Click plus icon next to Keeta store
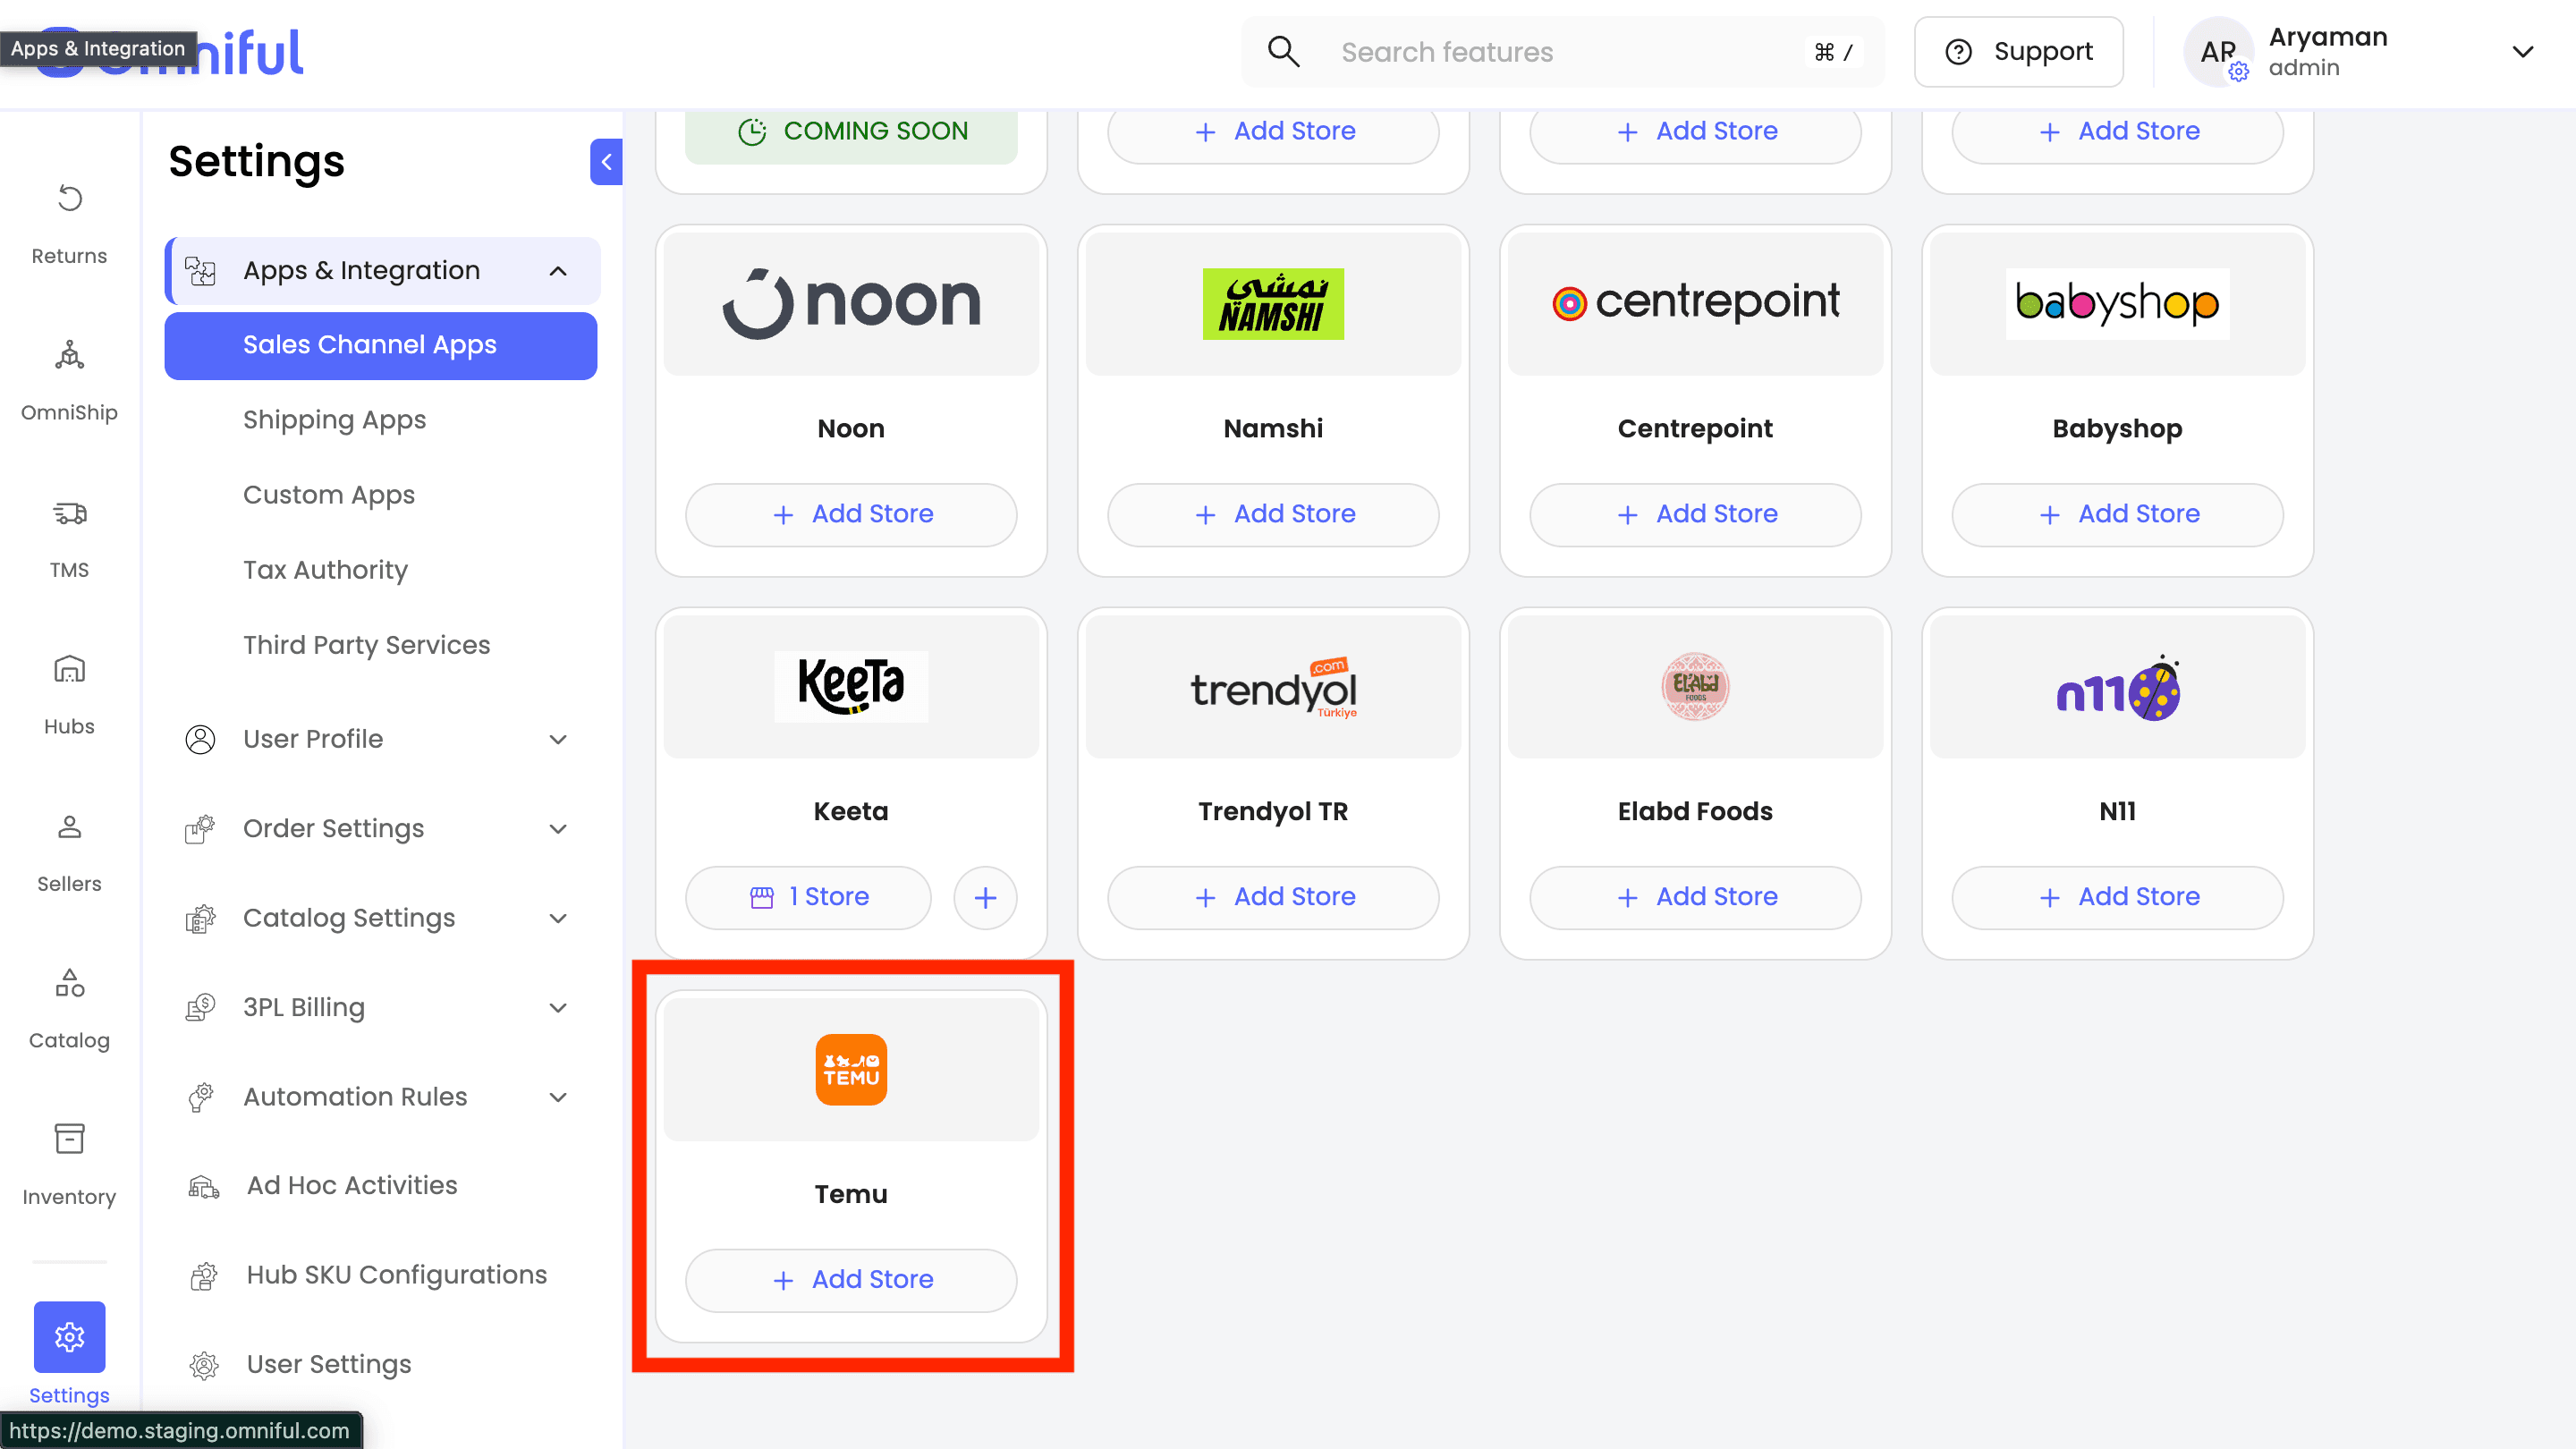This screenshot has height=1449, width=2576. (x=985, y=897)
